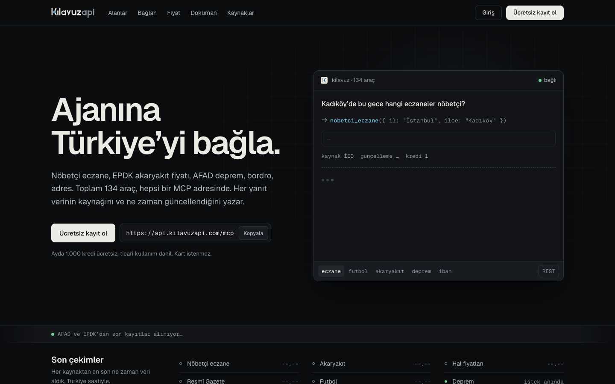Image resolution: width=615 pixels, height=384 pixels.
Task: Click the AFAD ve EPDK status message
Action: [x=120, y=334]
